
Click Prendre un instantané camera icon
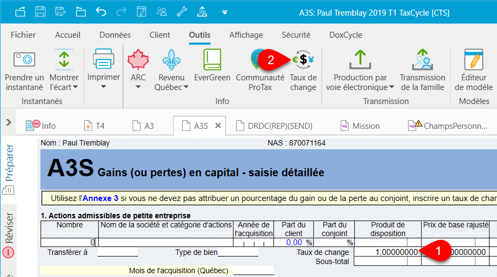pyautogui.click(x=24, y=59)
